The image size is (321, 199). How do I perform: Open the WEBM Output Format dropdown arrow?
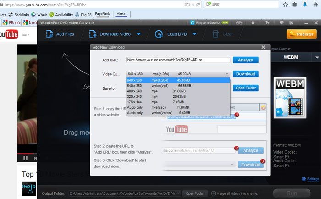[317, 57]
